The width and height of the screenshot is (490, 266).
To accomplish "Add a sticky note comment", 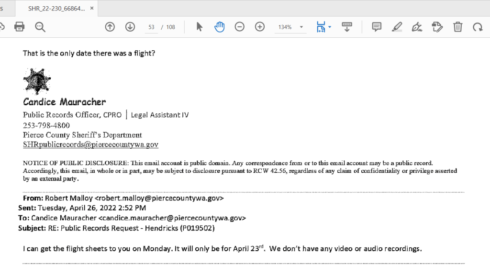I will [x=377, y=27].
